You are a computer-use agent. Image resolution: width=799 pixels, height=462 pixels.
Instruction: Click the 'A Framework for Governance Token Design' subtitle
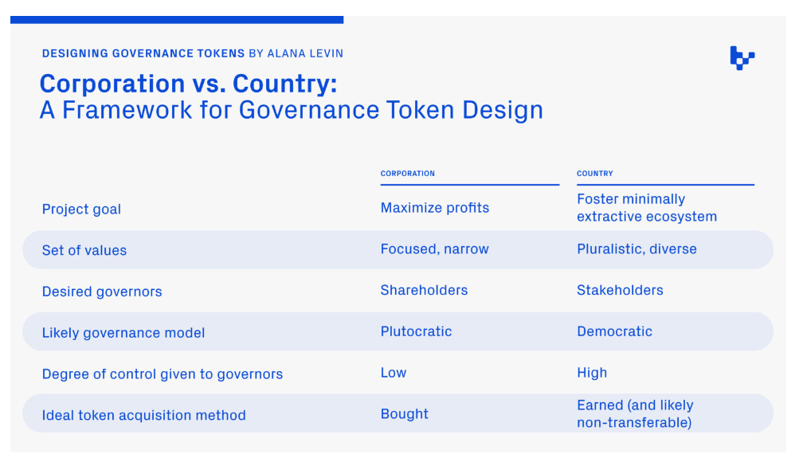pyautogui.click(x=292, y=109)
